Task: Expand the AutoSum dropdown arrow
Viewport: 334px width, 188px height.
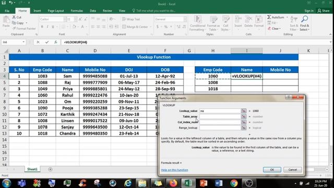Action: [x=287, y=17]
